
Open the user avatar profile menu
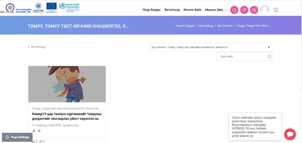(x=265, y=10)
